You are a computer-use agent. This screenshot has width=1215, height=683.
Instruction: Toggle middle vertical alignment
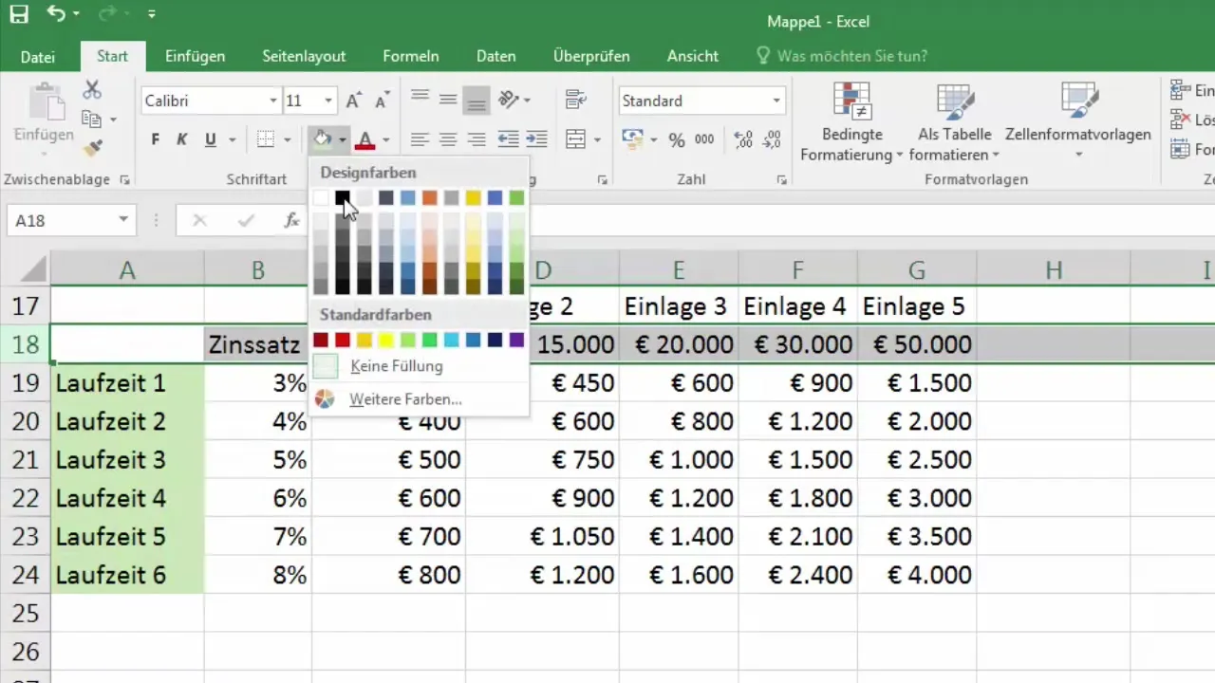click(448, 99)
